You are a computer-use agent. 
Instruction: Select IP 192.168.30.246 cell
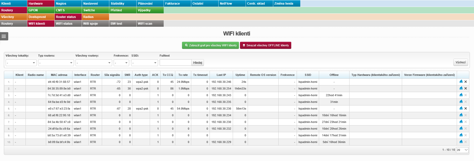pyautogui.click(x=221, y=82)
